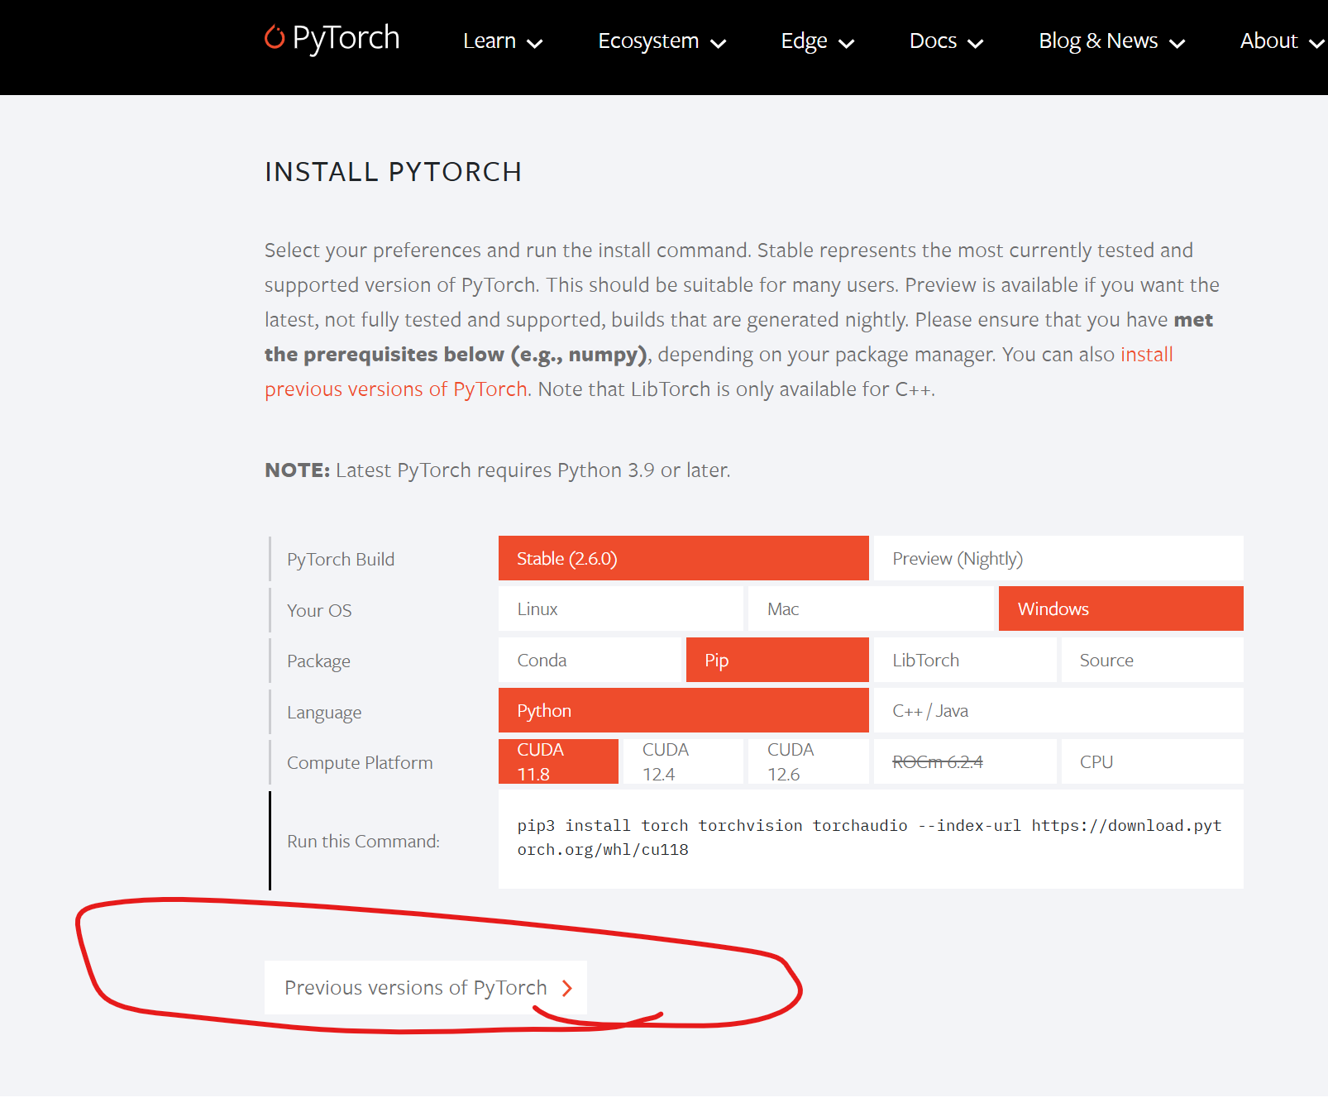The image size is (1328, 1107).
Task: Select Preview (Nightly) build
Action: coord(1058,558)
